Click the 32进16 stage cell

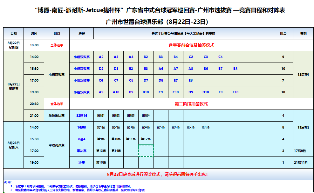[81, 116]
